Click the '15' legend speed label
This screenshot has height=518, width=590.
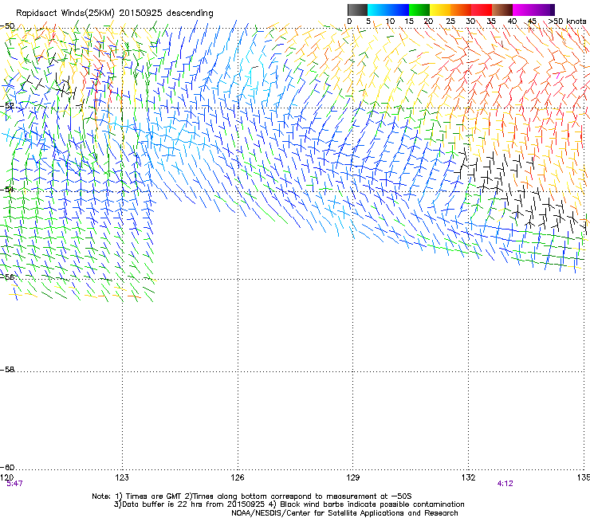[x=409, y=22]
